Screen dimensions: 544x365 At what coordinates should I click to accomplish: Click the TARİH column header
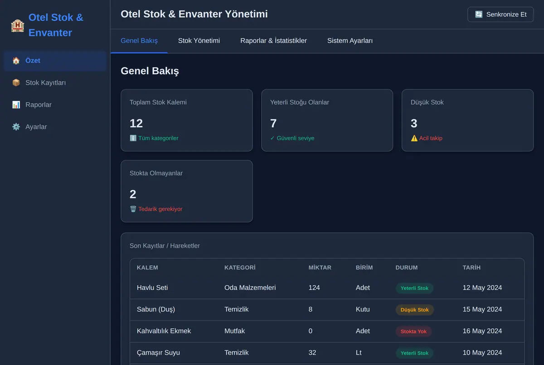pos(471,268)
